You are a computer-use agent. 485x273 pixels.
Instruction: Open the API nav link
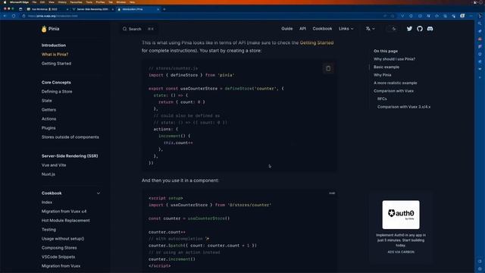click(x=302, y=29)
